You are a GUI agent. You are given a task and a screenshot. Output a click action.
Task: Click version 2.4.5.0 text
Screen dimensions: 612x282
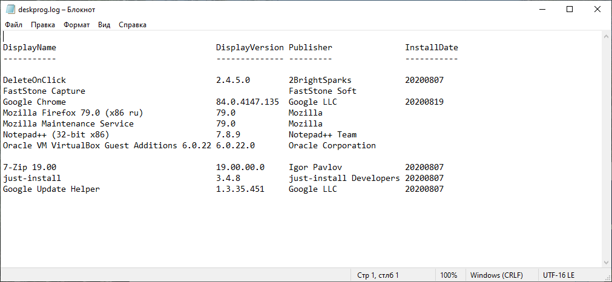pyautogui.click(x=233, y=80)
